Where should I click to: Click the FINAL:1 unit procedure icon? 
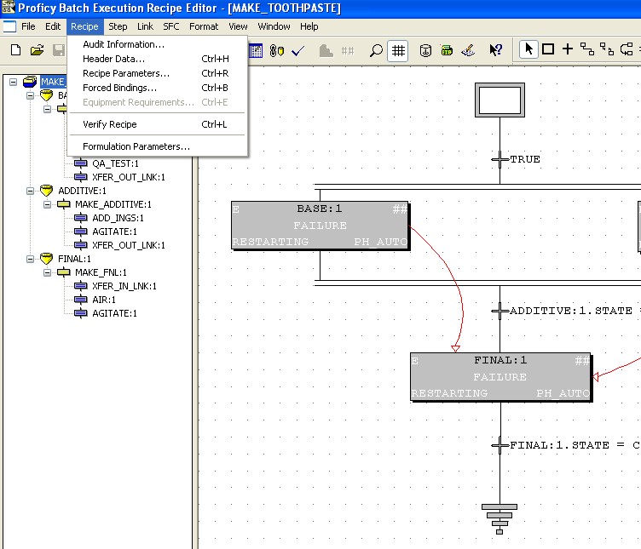(x=47, y=259)
